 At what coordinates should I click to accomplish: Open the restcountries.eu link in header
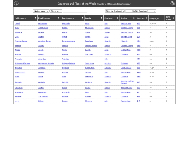(x=119, y=4)
